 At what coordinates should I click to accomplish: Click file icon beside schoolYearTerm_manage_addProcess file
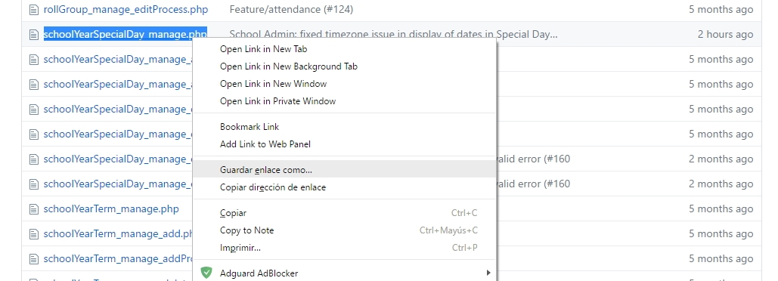coord(33,258)
